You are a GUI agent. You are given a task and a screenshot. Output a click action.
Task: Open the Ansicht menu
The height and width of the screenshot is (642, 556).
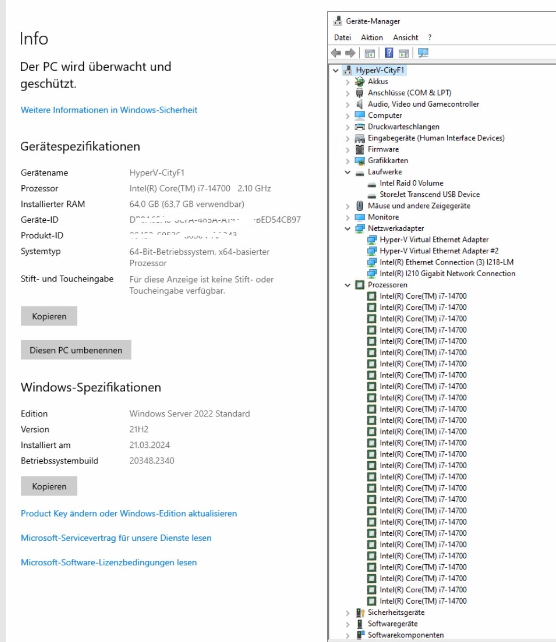[406, 37]
